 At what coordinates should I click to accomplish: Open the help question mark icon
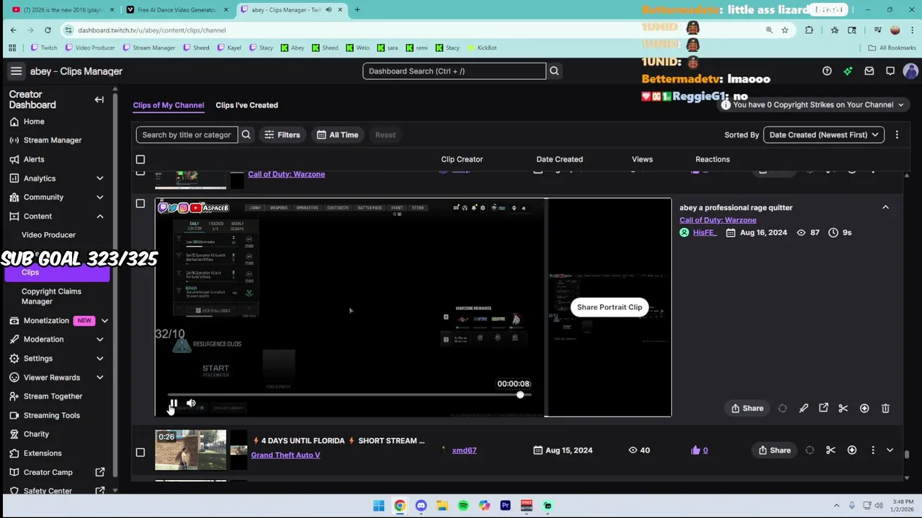tap(827, 71)
